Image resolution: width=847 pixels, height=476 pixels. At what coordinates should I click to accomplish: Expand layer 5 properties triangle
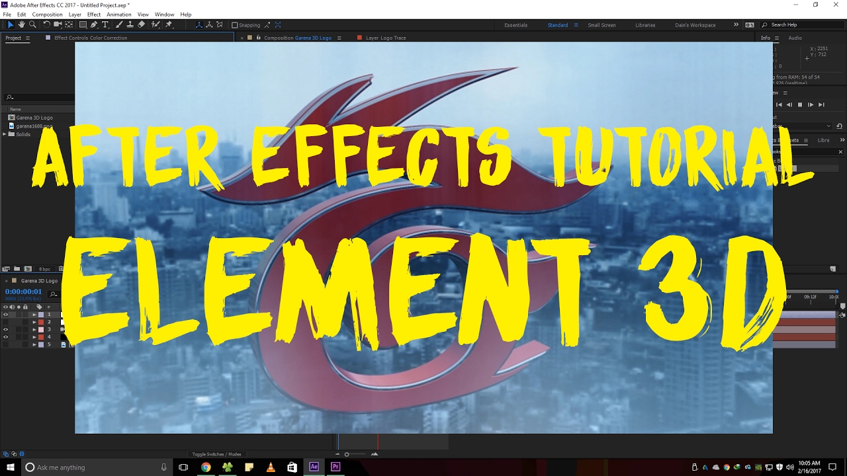tap(34, 344)
